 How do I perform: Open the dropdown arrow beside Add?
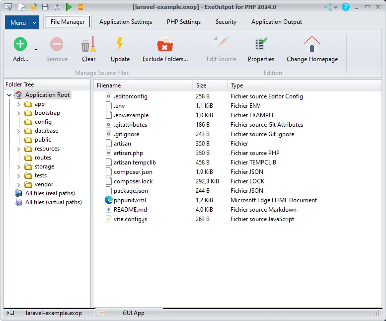click(36, 49)
